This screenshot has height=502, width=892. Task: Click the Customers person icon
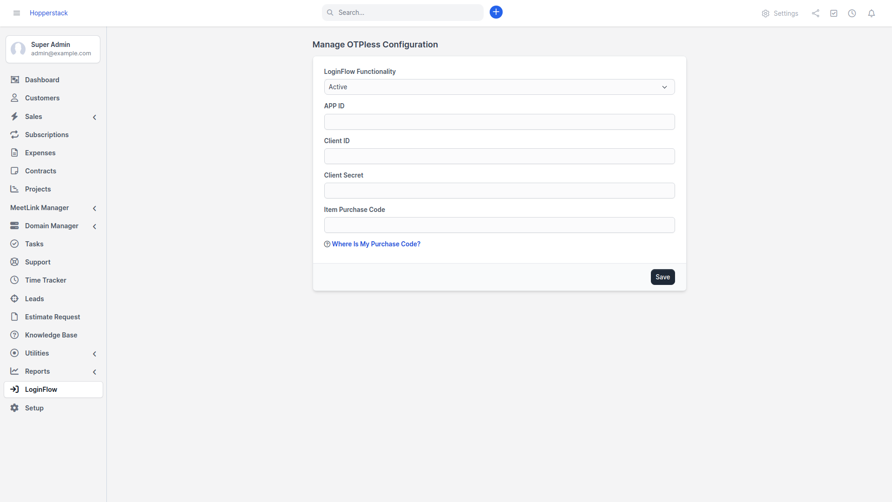pos(14,98)
